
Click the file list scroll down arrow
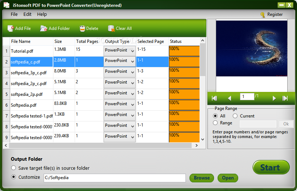click(202, 139)
